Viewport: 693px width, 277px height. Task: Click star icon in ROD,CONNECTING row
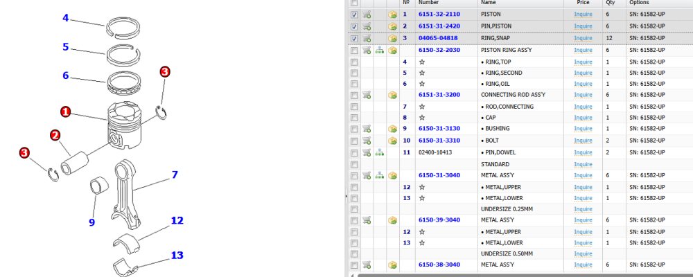pos(421,107)
